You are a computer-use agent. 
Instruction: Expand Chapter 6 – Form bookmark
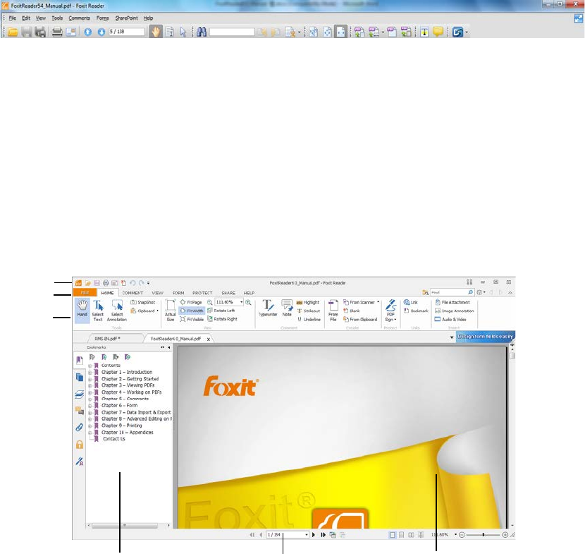click(90, 405)
